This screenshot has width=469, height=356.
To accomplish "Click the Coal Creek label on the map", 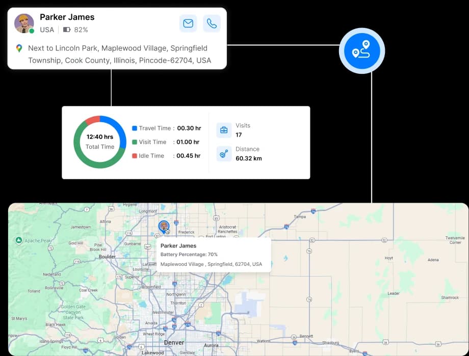I will coord(88,290).
